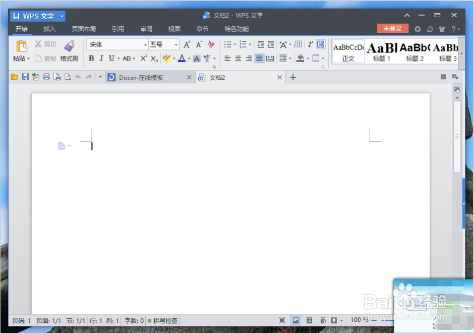
Task: Toggle the show/hide layout marks button
Action: tap(321, 44)
